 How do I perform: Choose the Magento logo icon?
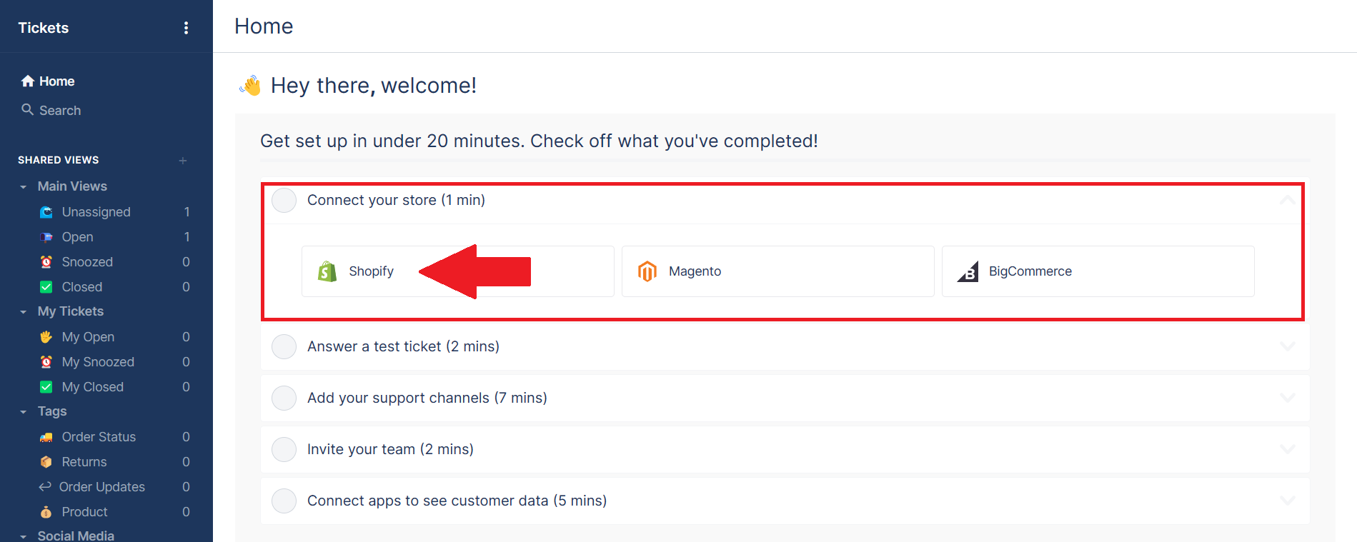click(647, 271)
